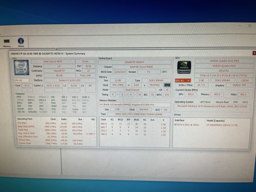Open the Memory toolbar icon
Screen dimensions: 256x192
[x=7, y=43]
